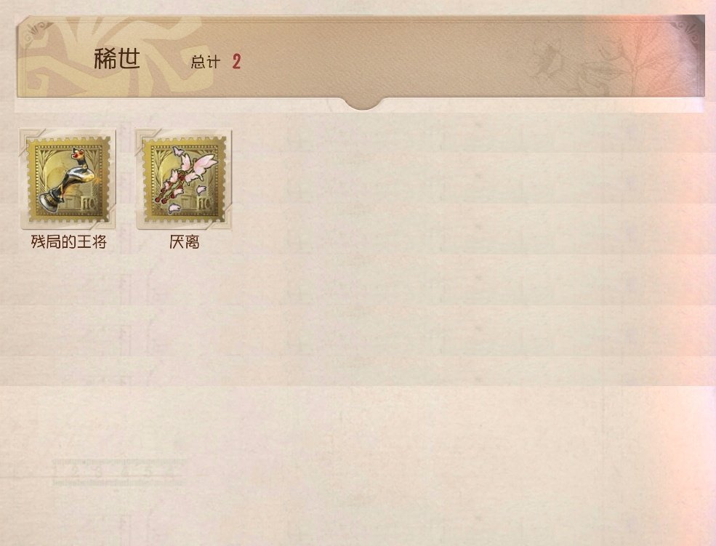Click the 厌离 name label
The height and width of the screenshot is (546, 716).
click(184, 241)
